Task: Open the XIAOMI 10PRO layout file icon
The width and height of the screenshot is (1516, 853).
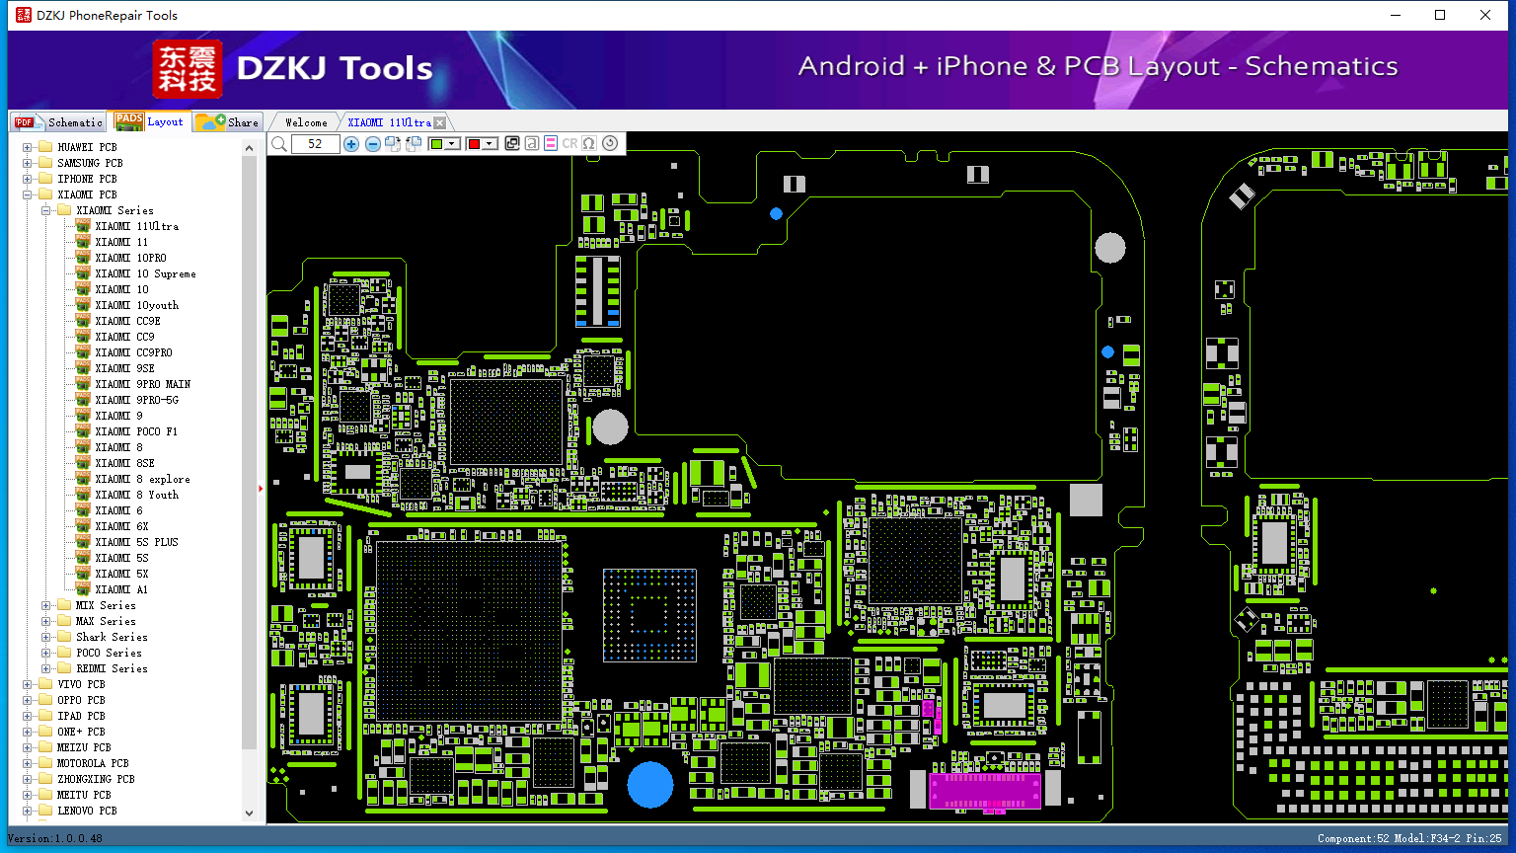Action: [83, 258]
